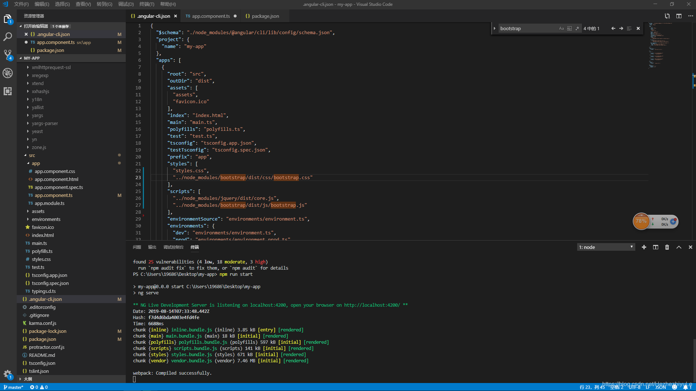Viewport: 696px width, 391px height.
Task: Toggle regular expression search in find widget
Action: coord(577,28)
